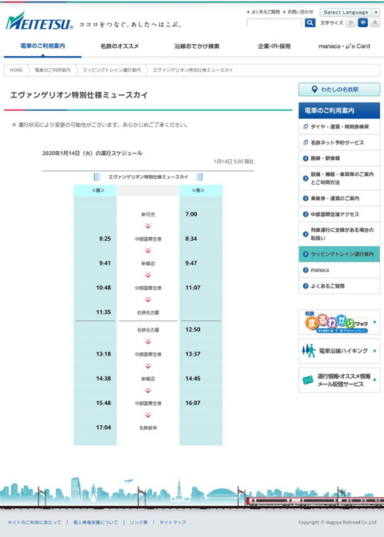
Task: Click arrow icon beside 中部国際空港アクセス
Action: [306, 214]
